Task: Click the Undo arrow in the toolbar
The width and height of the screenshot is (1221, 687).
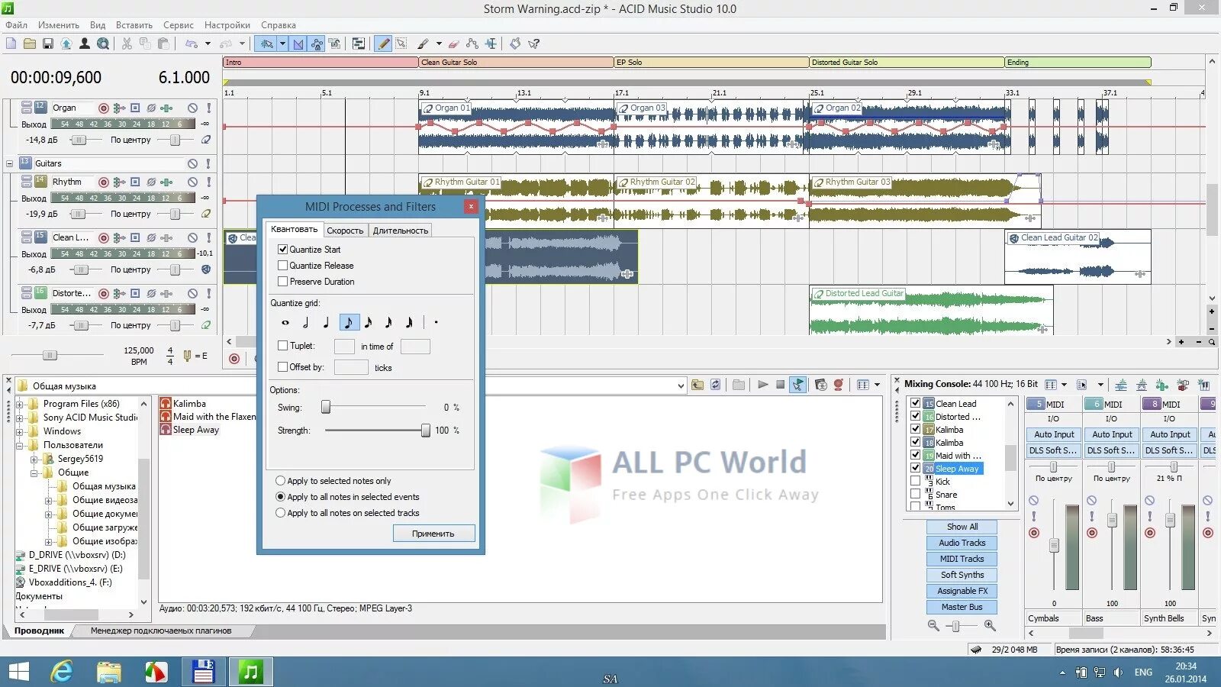Action: pos(191,44)
